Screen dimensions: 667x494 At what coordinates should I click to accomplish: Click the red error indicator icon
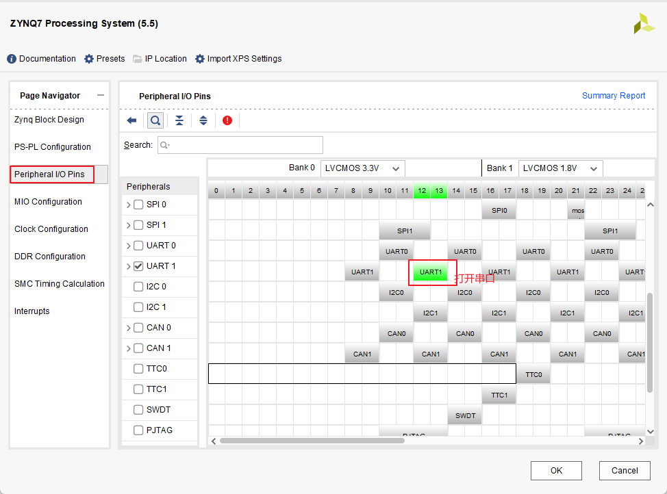point(227,120)
